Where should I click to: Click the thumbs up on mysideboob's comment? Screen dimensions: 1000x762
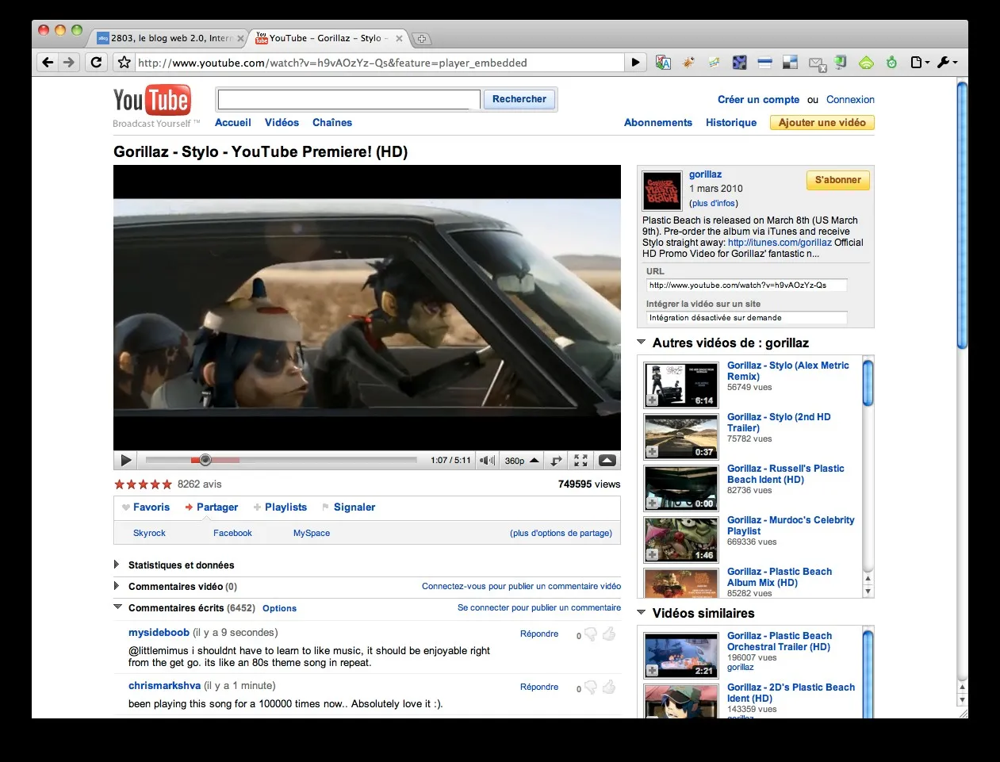point(609,634)
